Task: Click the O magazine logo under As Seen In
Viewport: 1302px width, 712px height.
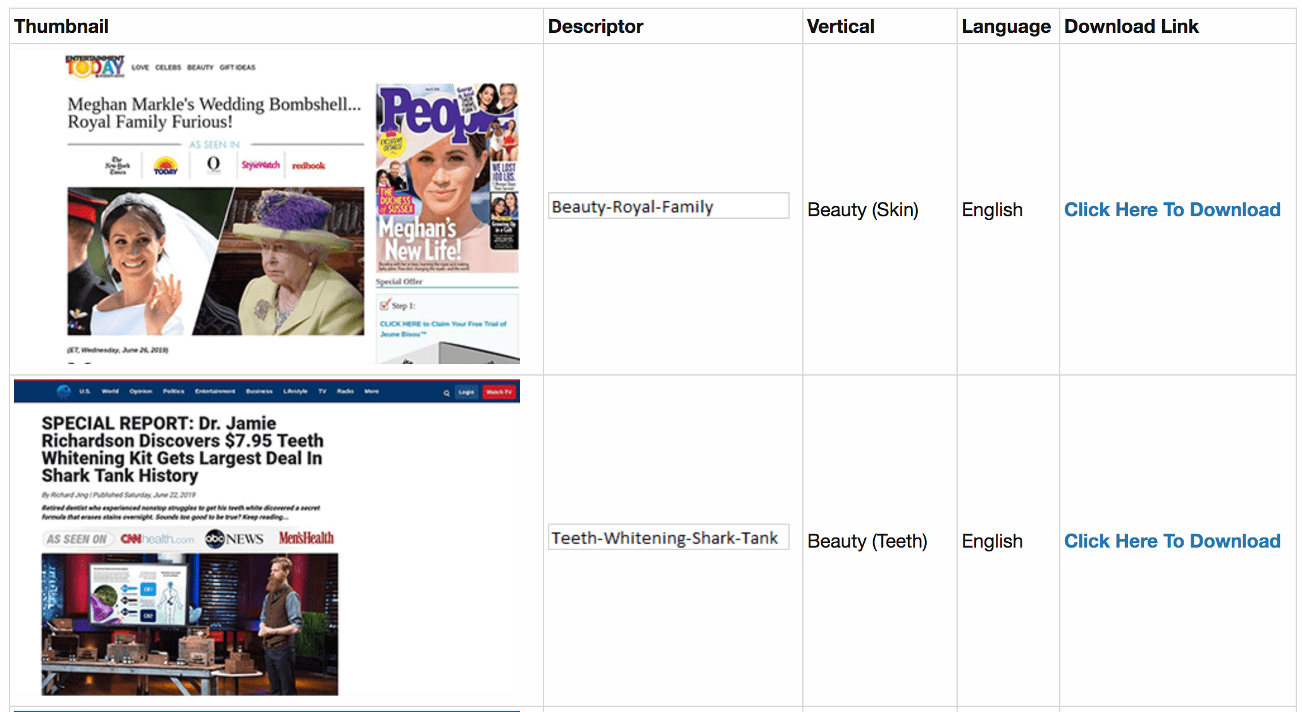Action: click(214, 164)
